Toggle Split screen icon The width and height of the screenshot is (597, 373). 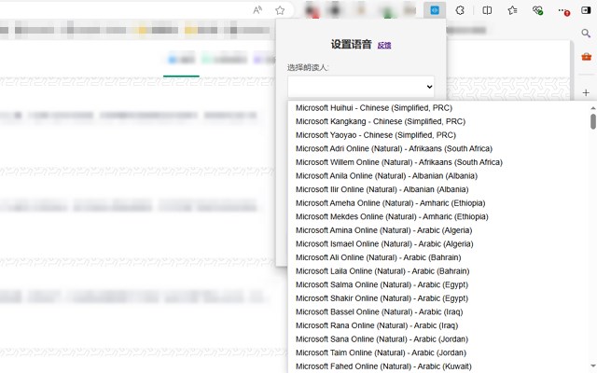(x=487, y=10)
